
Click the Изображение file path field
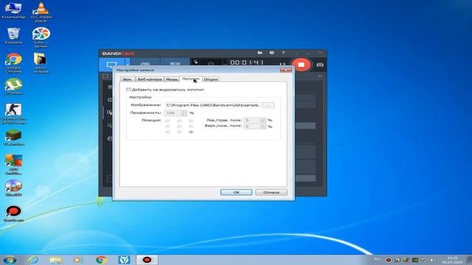coord(212,105)
